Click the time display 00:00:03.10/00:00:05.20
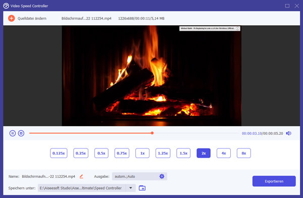Viewport: 303px width, 198px height. (263, 133)
